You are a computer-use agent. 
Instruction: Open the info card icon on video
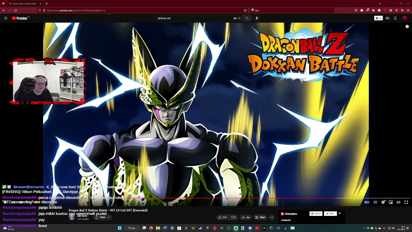tap(407, 26)
